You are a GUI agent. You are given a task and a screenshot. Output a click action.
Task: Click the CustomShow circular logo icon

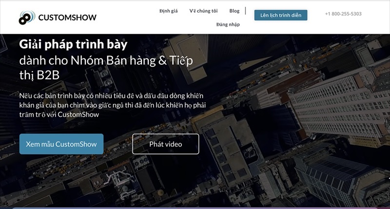click(27, 18)
